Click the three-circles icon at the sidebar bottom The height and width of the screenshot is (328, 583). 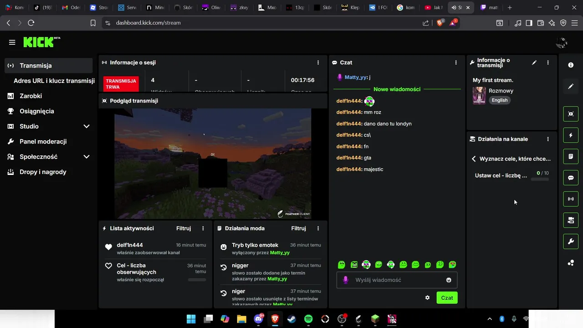[571, 263]
